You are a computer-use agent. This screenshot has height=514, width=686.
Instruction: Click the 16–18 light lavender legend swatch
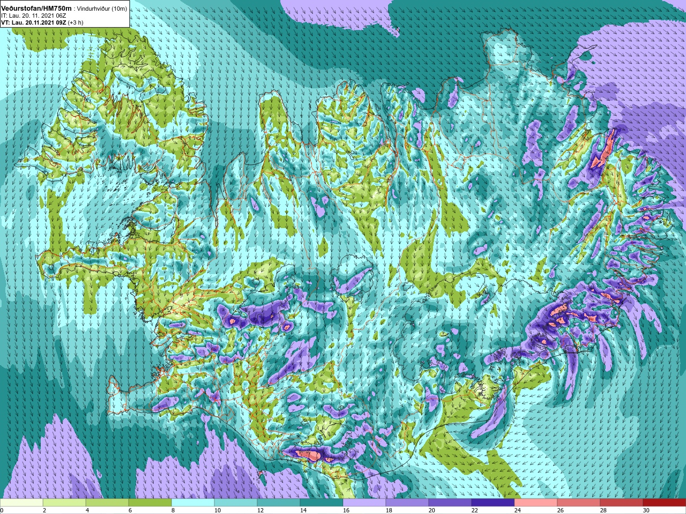click(x=364, y=503)
